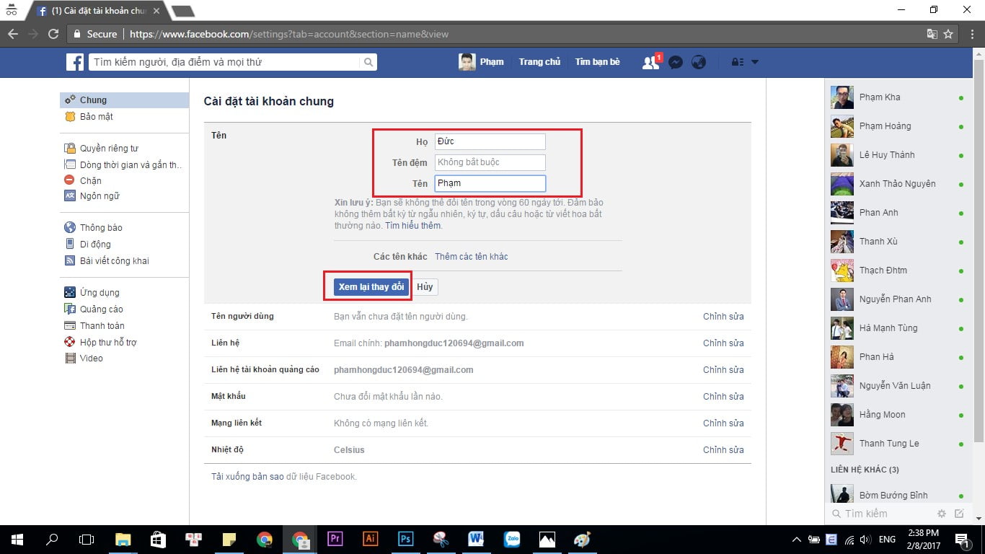Open the Thêm các tên khác link
Viewport: 985px width, 554px height.
tap(471, 257)
